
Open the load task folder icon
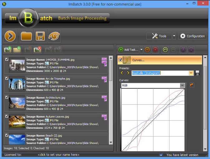pyautogui.click(x=26, y=36)
